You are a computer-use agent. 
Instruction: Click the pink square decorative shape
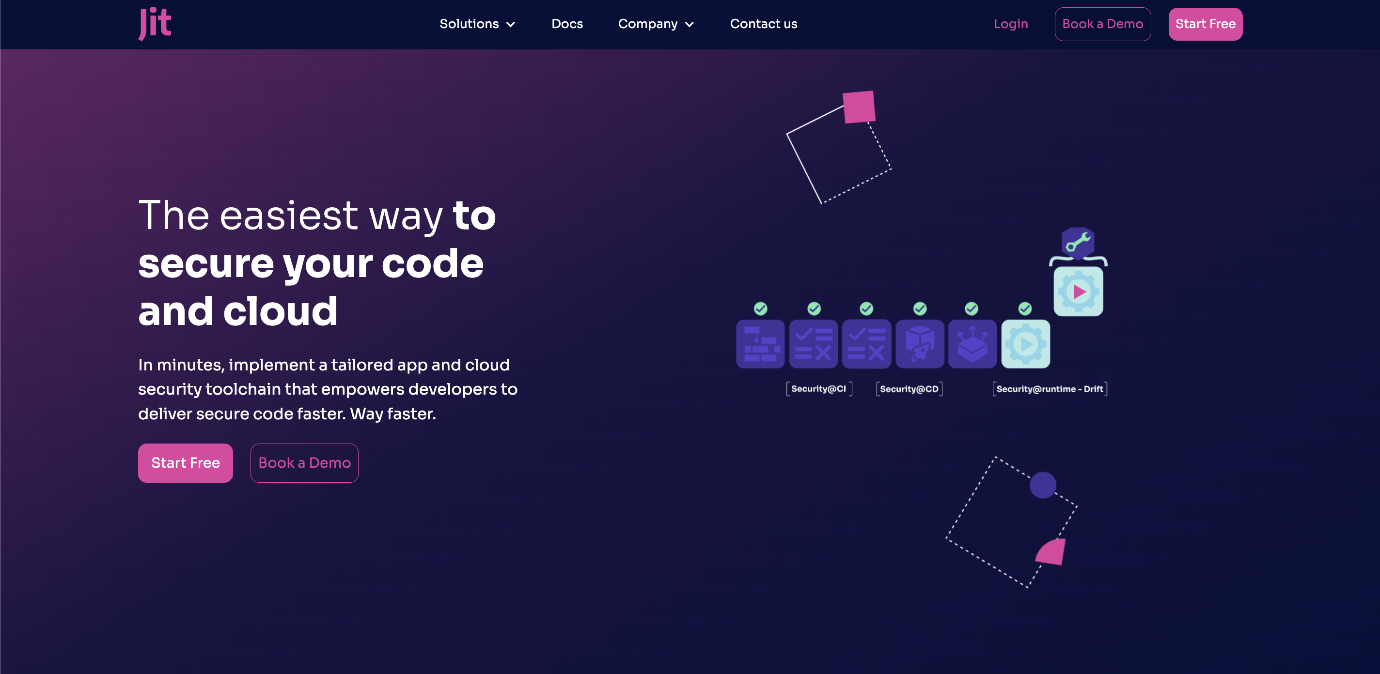pos(858,107)
